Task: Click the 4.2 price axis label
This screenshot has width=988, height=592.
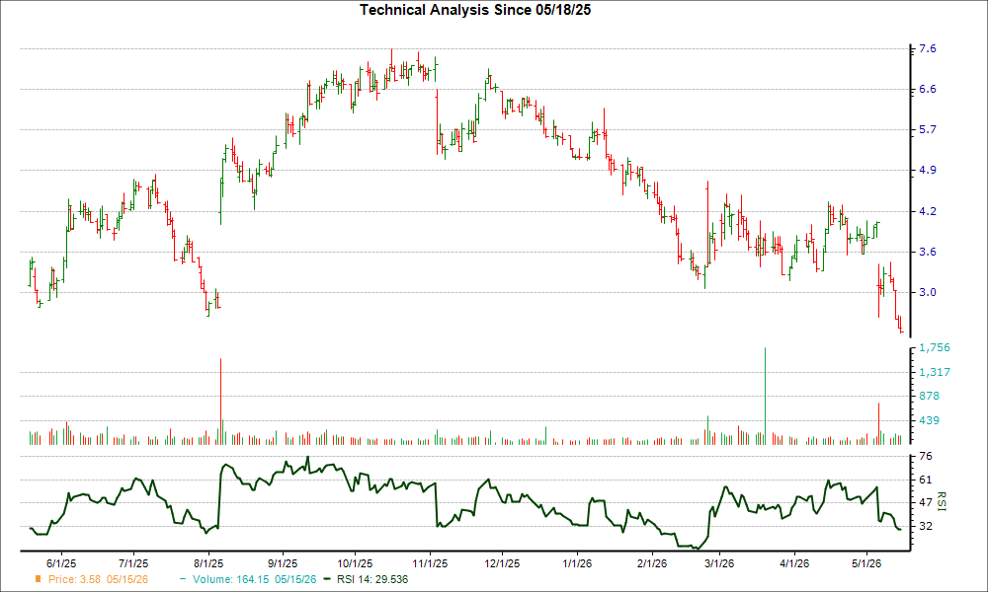Action: tap(928, 211)
